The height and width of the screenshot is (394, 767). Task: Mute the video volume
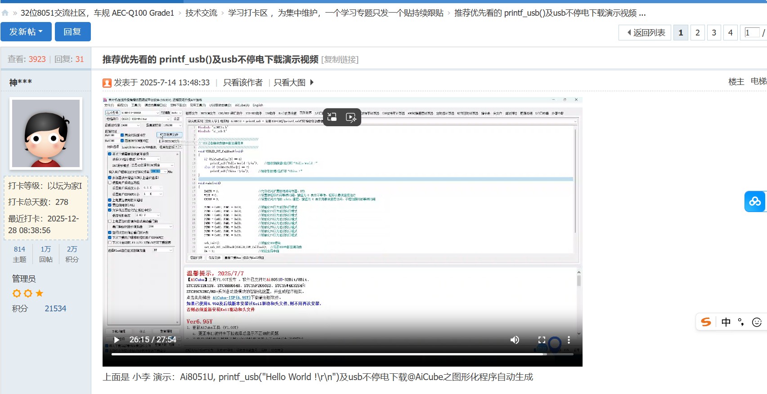coord(515,340)
